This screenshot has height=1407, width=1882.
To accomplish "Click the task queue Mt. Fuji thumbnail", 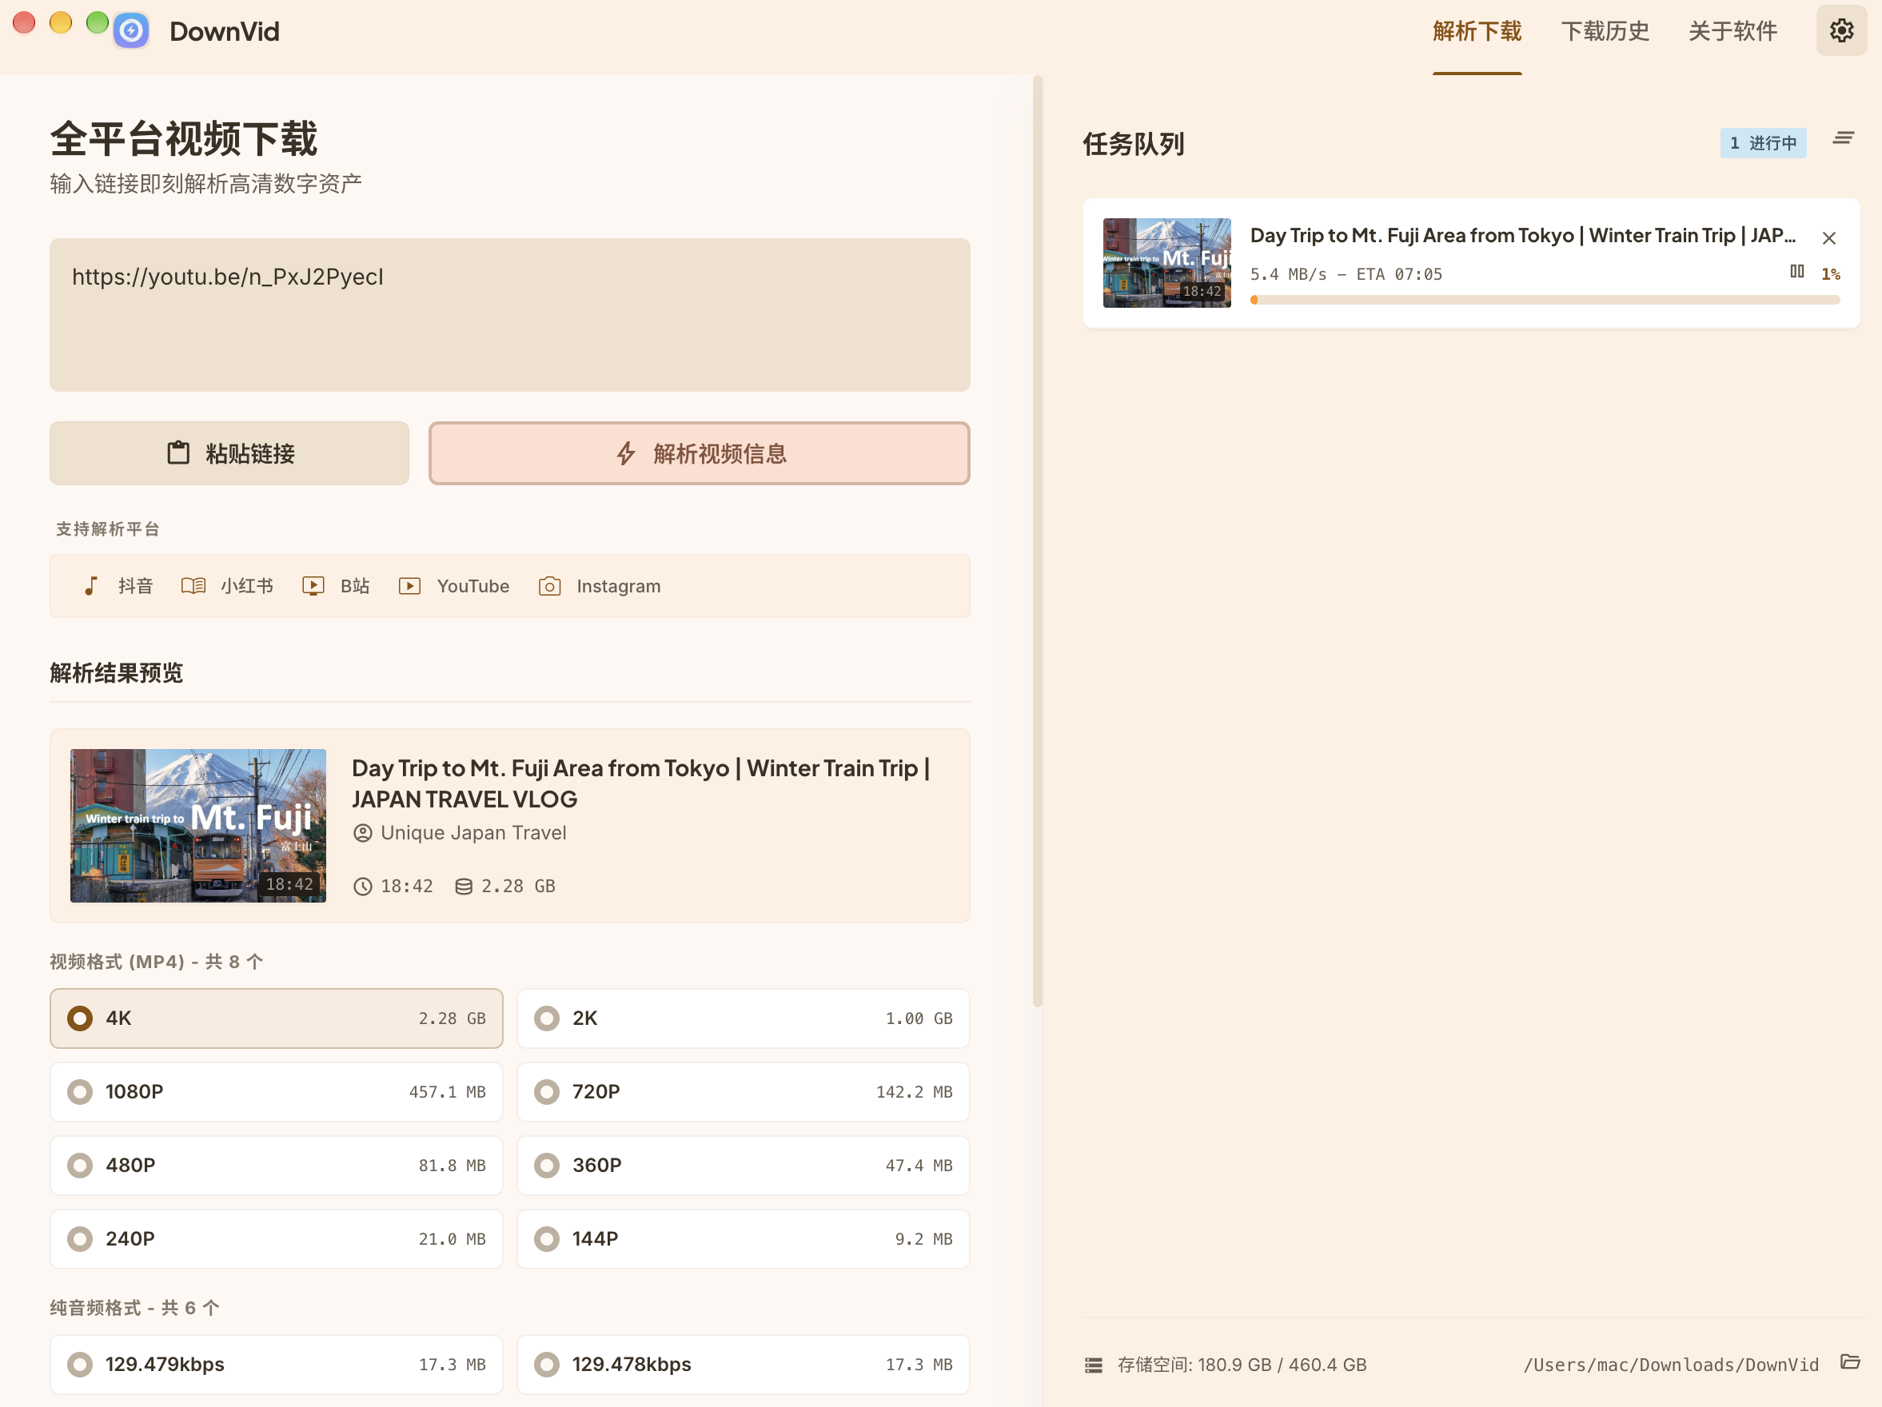I will [x=1166, y=263].
